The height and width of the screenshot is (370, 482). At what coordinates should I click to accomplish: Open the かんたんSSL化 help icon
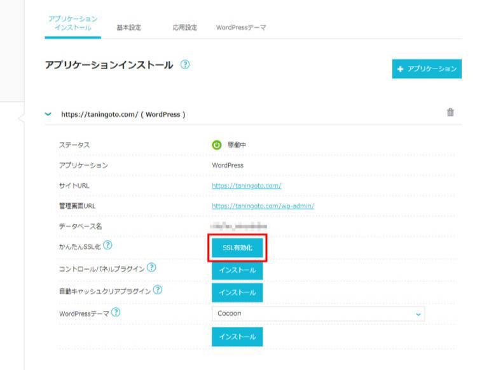pos(108,245)
